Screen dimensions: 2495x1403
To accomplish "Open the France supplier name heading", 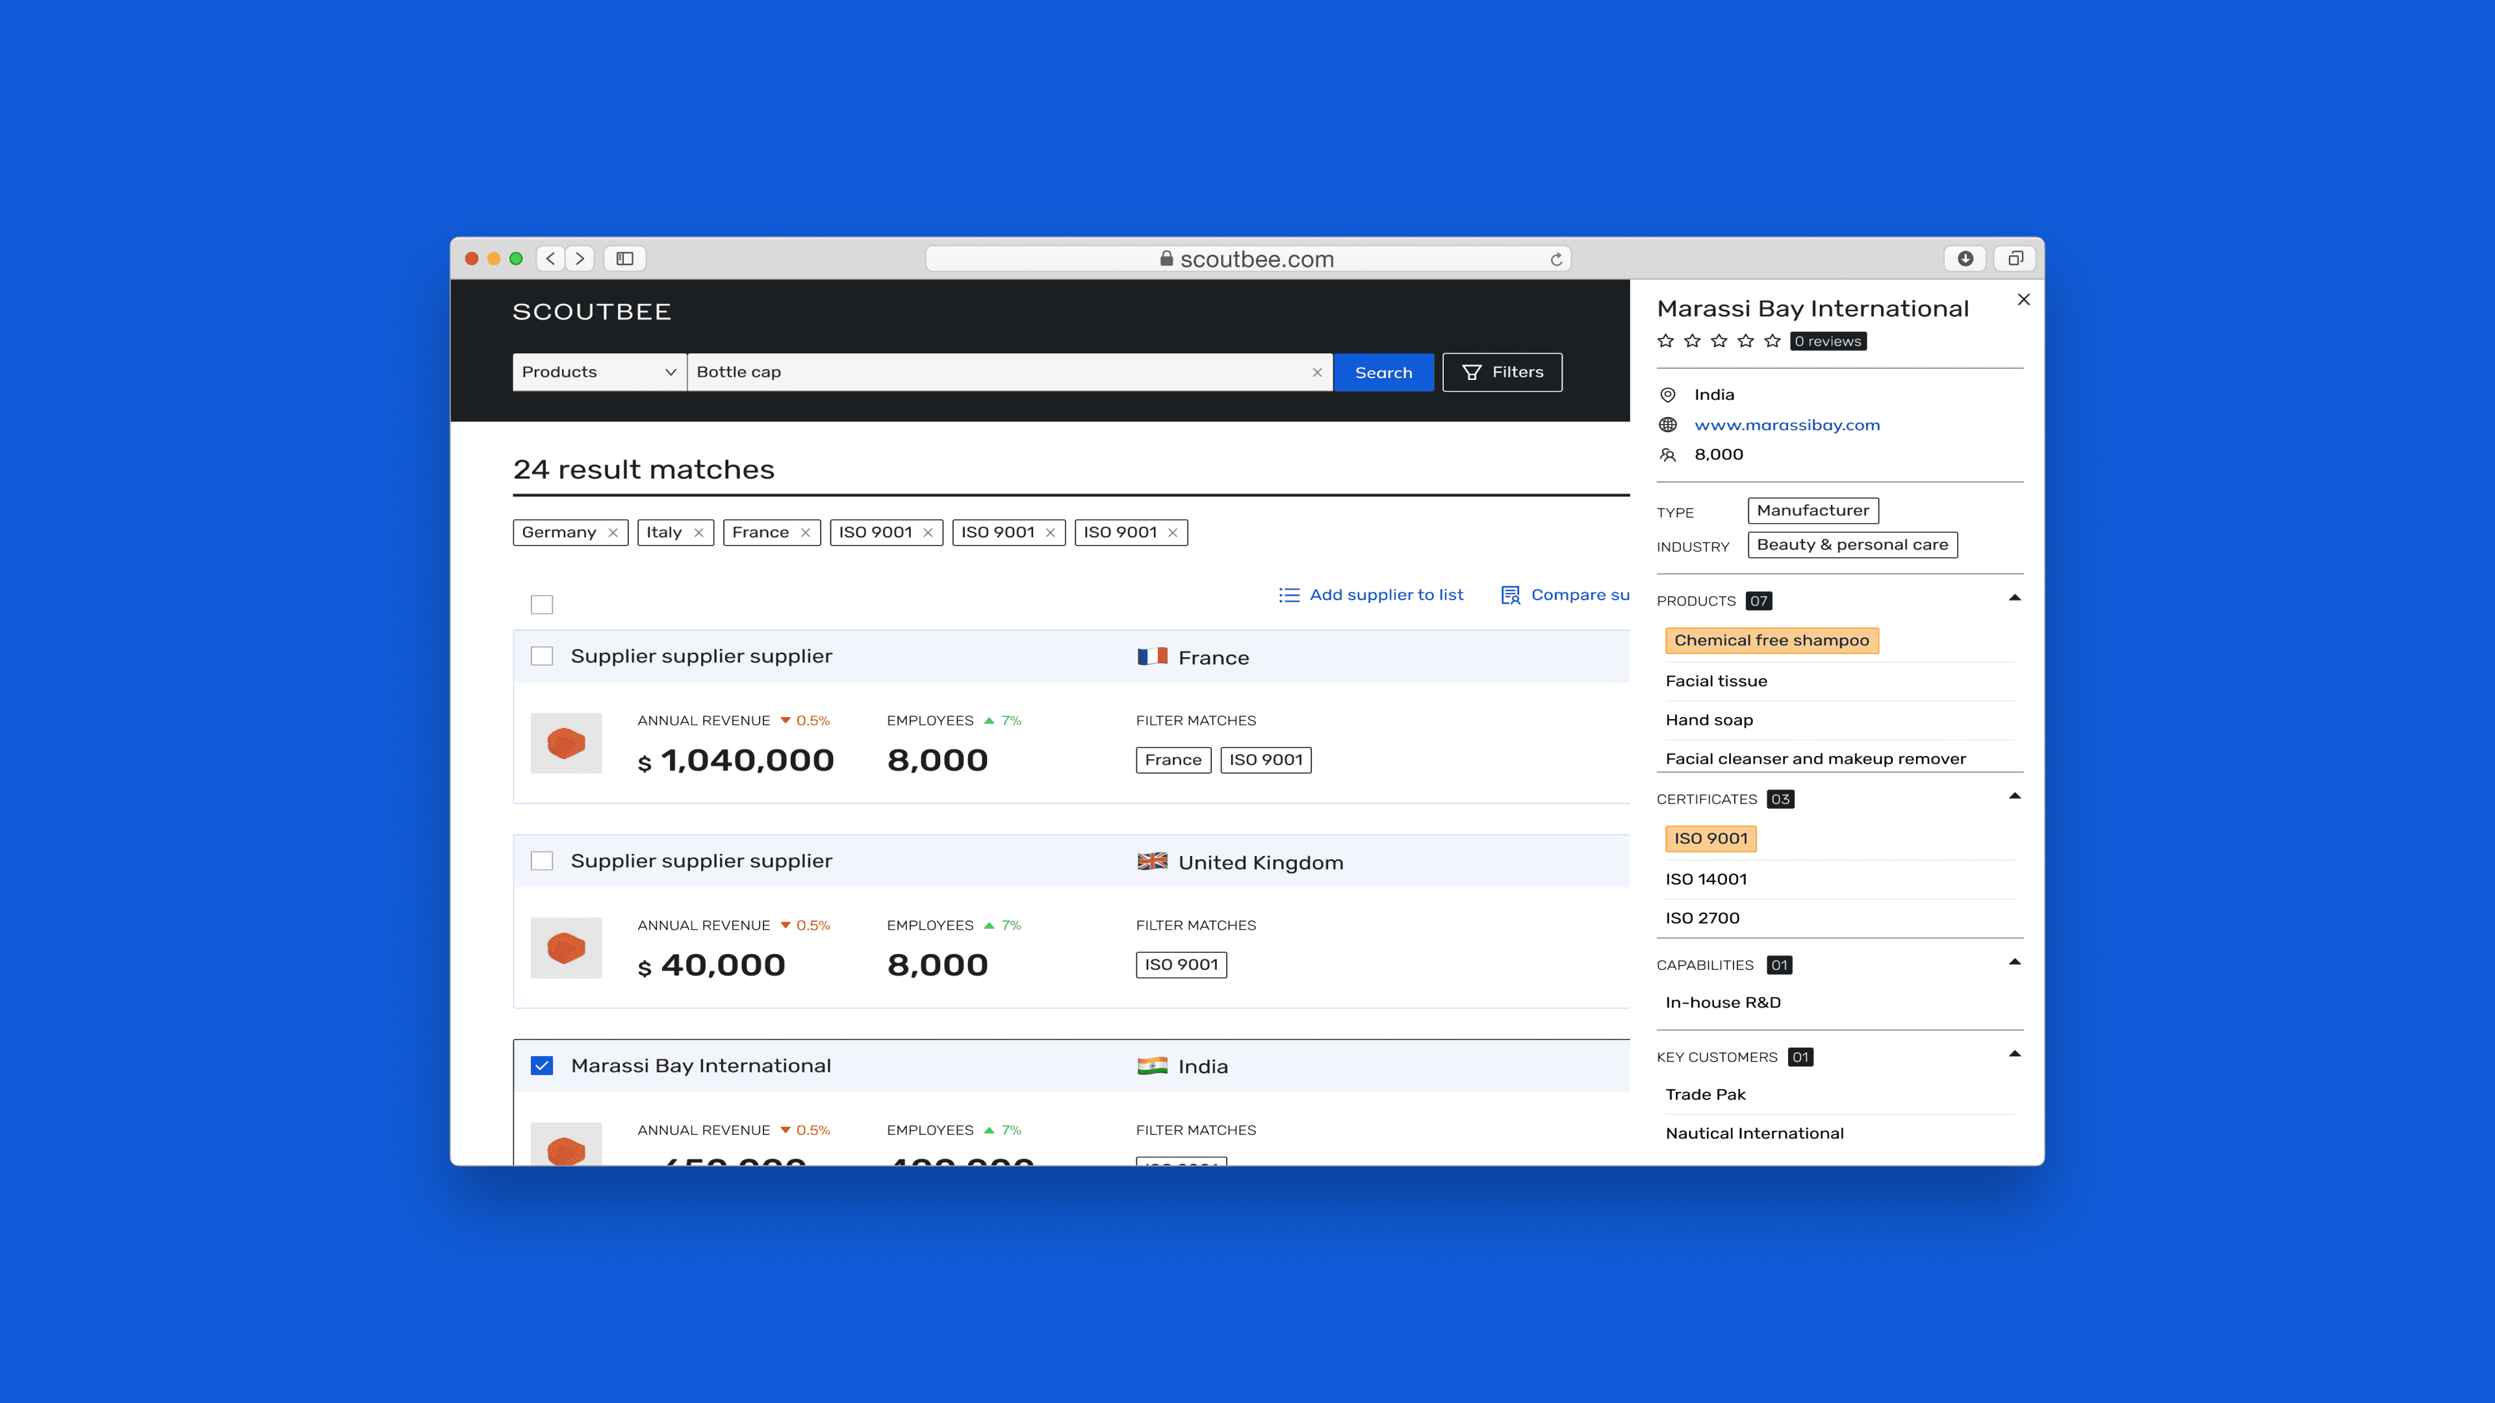I will [701, 657].
